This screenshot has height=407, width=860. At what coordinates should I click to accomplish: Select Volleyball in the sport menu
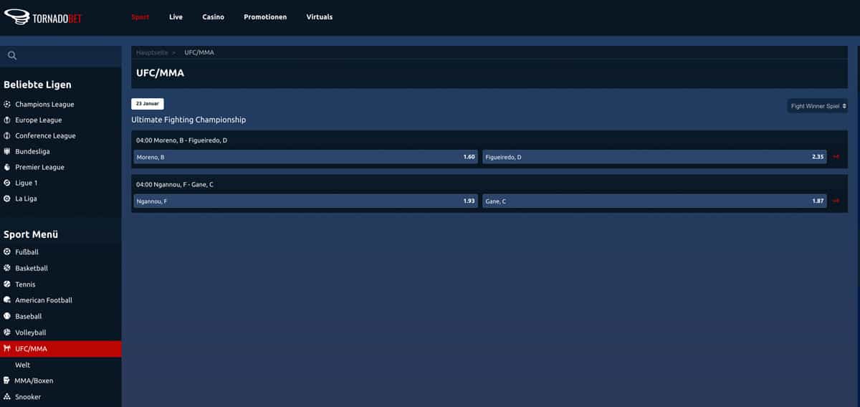31,332
